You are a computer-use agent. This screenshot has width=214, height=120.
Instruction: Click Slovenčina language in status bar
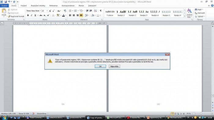coord(42,114)
